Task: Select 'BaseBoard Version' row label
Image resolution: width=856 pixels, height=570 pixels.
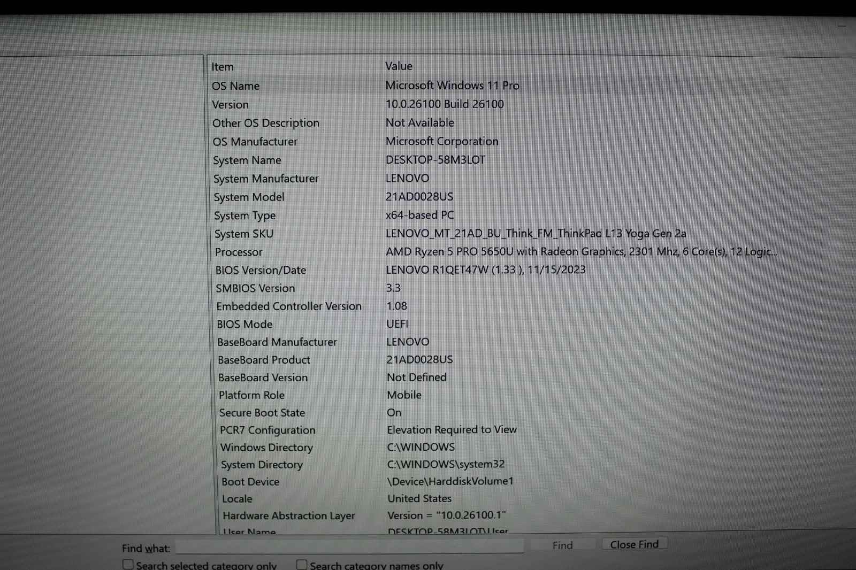Action: pyautogui.click(x=263, y=378)
